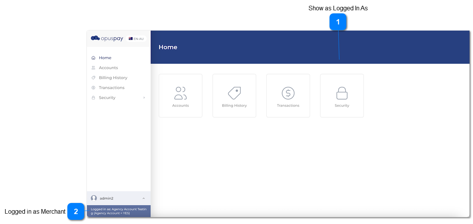Click the Security lock icon in sidebar

coord(93,97)
